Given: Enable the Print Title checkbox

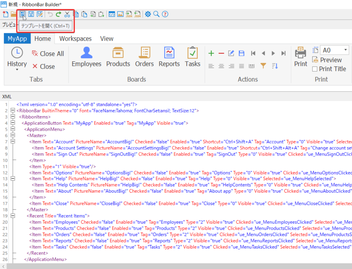Looking at the screenshot, I should [315, 69].
